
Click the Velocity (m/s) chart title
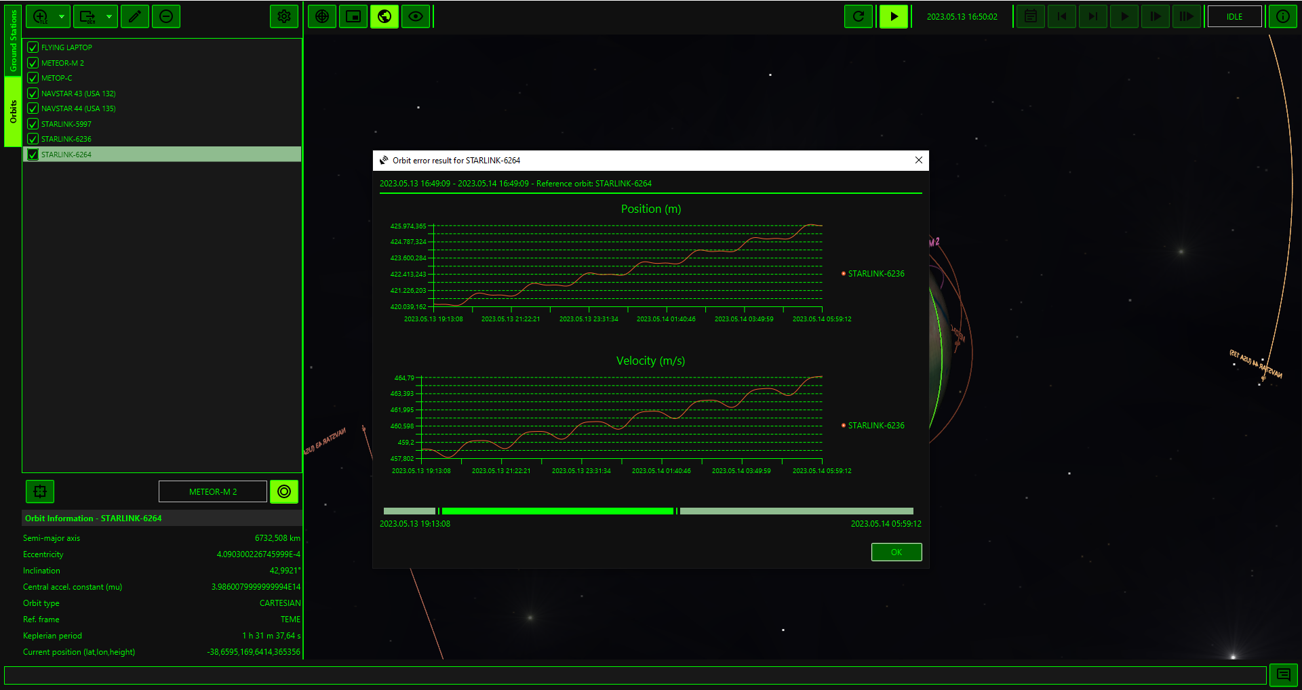tap(651, 361)
